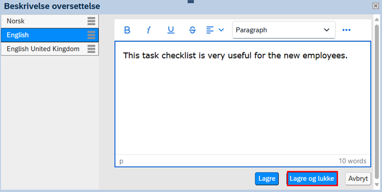Viewport: 382px width, 192px height.
Task: Click the drag handle beside English
Action: (x=91, y=35)
